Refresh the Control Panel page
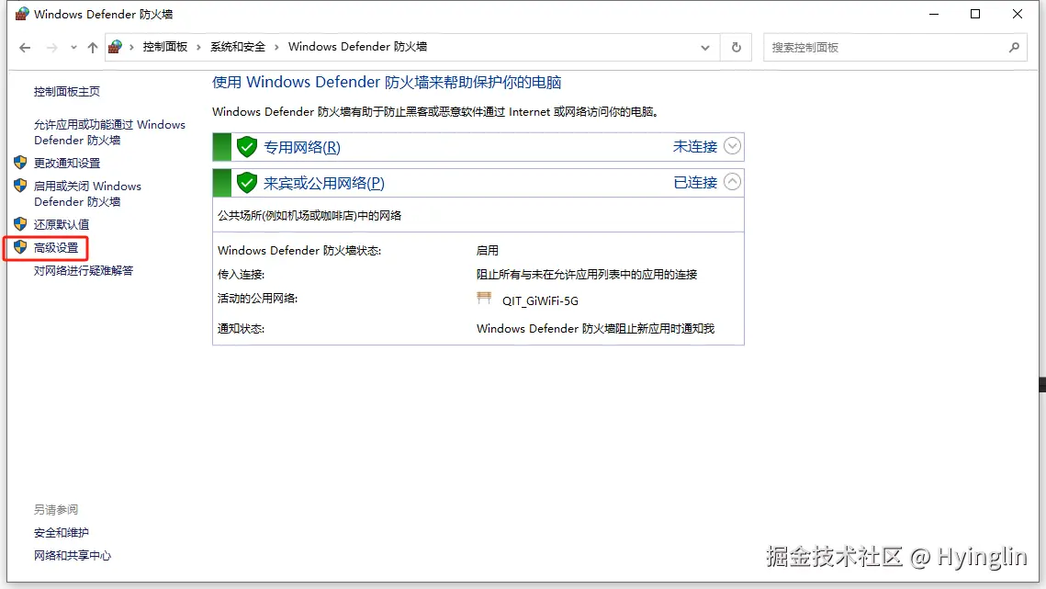Screen dimensions: 1046x589 tap(736, 48)
